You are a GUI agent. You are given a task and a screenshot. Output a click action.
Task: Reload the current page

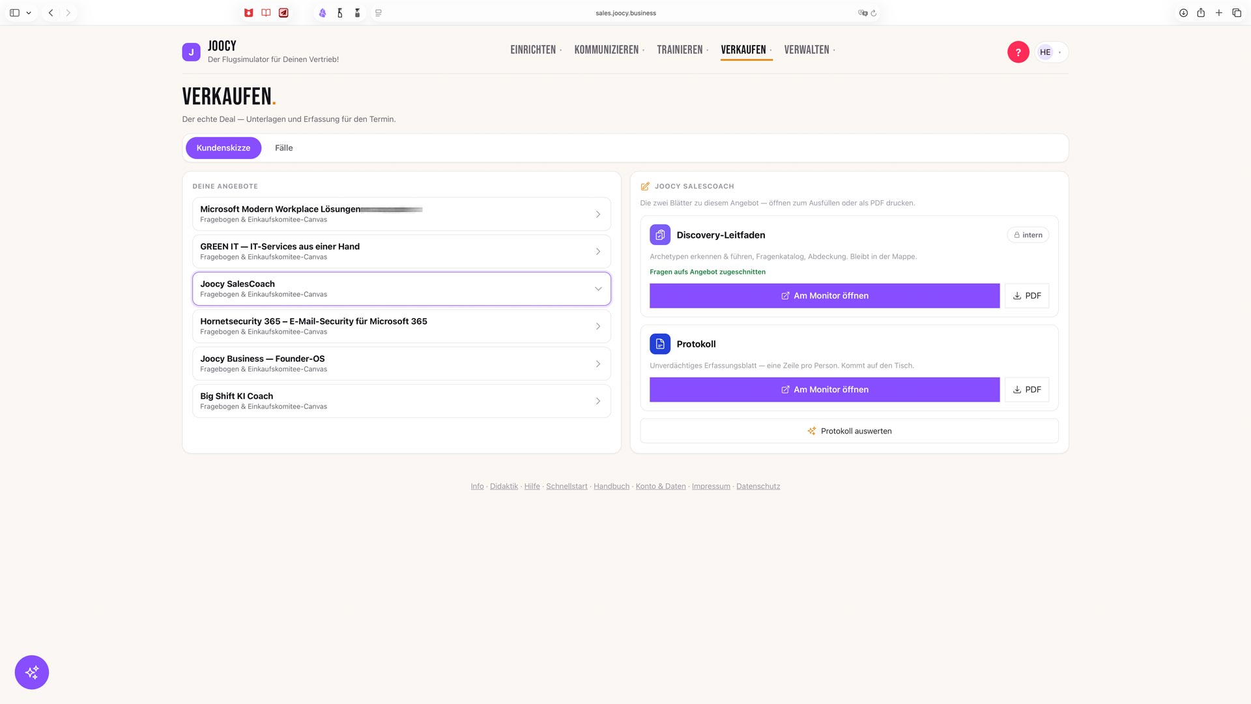pos(874,13)
